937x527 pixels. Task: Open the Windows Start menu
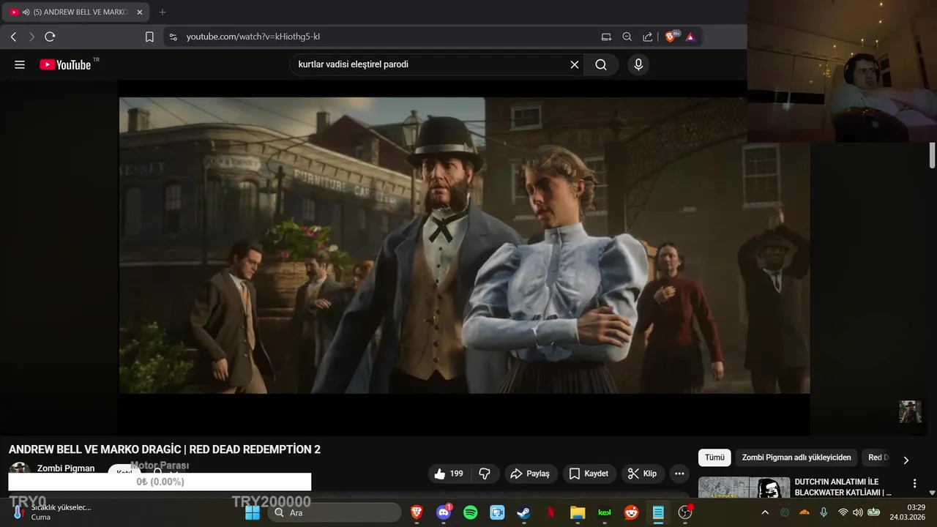click(x=253, y=513)
